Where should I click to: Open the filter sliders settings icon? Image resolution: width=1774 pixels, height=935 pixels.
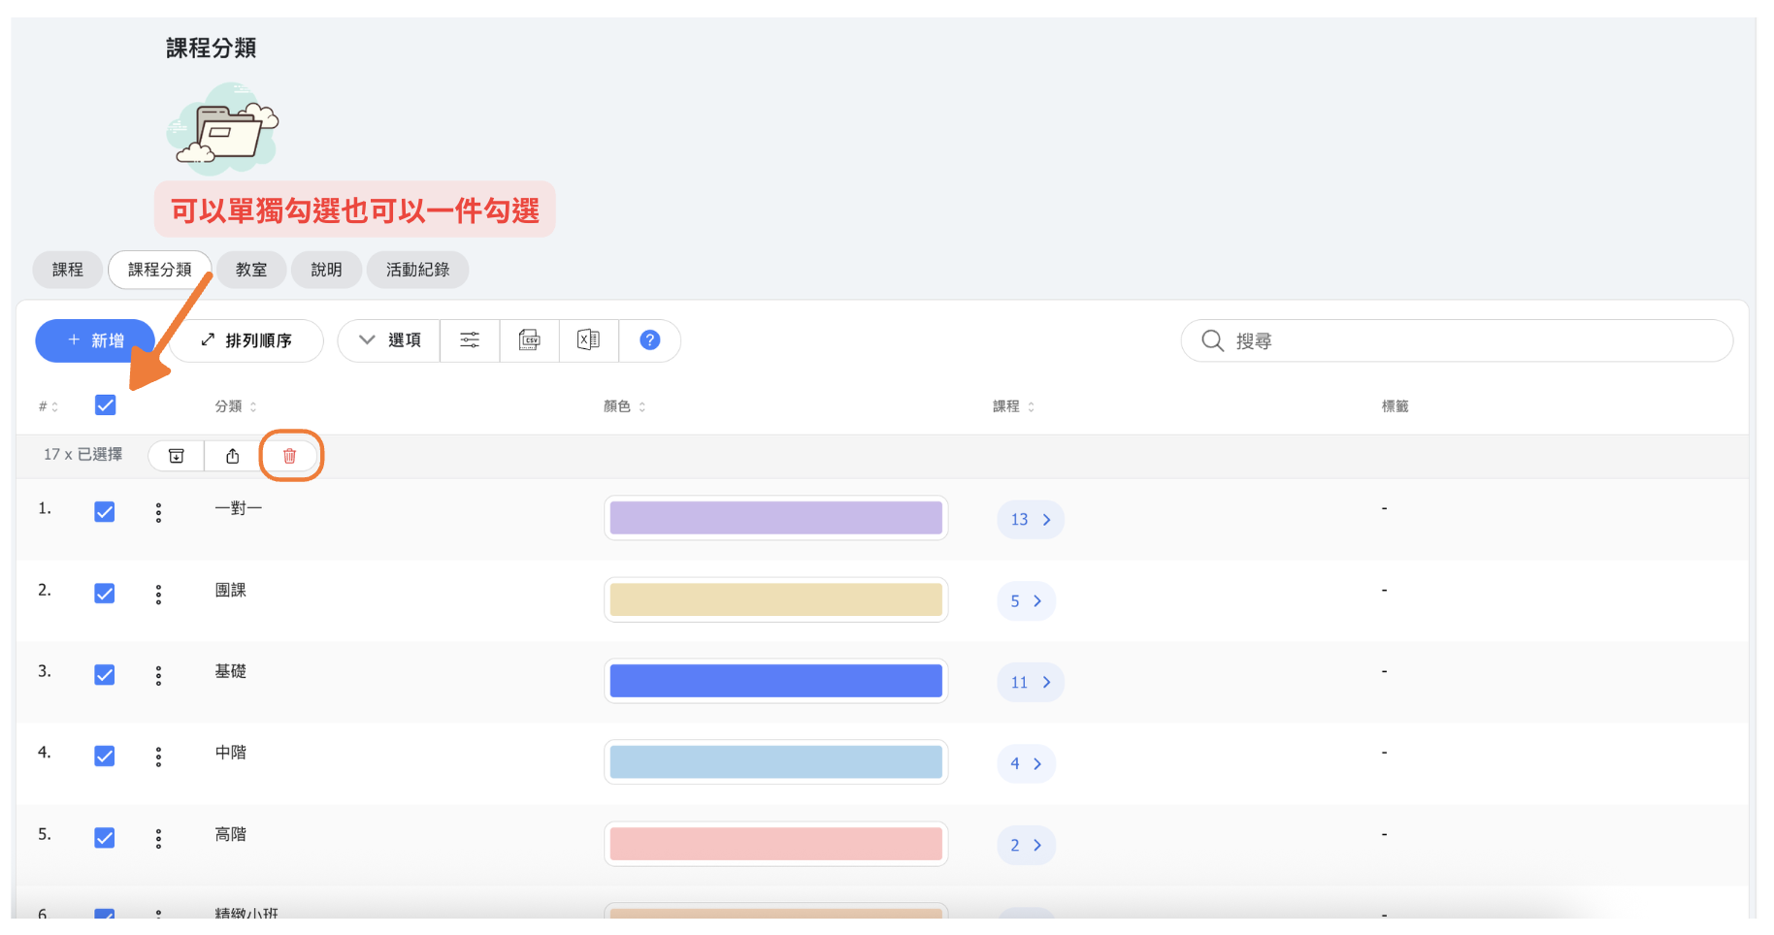tap(470, 340)
